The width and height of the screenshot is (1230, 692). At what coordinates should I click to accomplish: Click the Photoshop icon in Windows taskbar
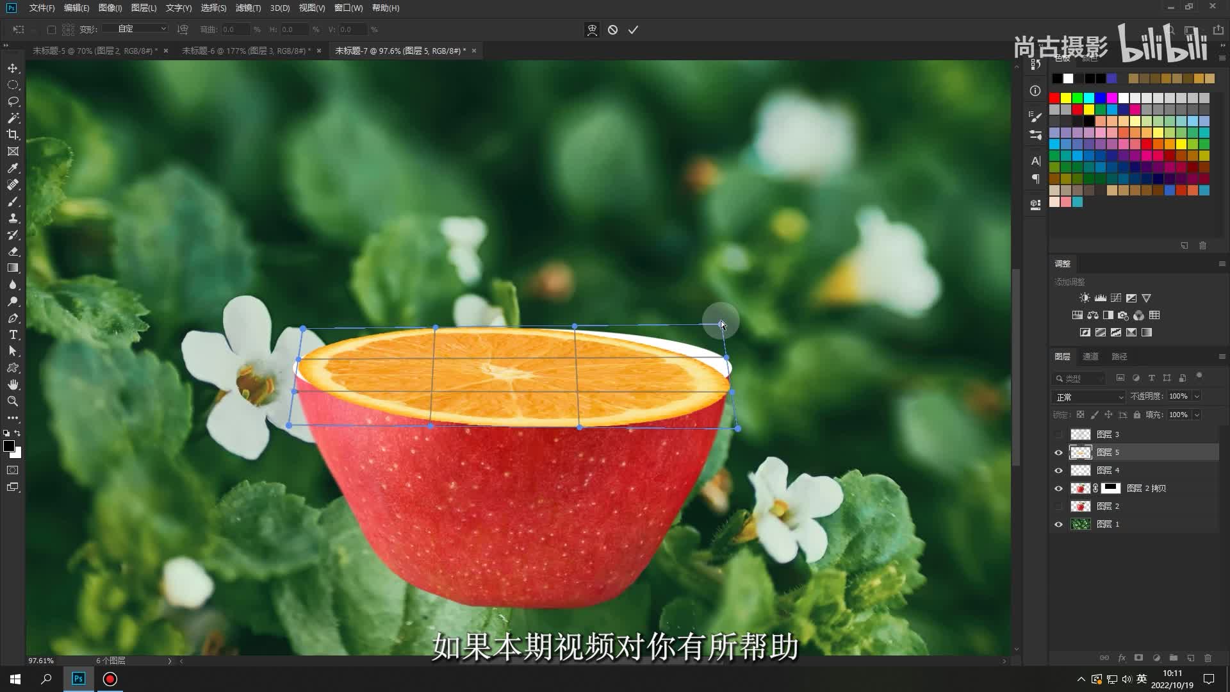pyautogui.click(x=79, y=679)
